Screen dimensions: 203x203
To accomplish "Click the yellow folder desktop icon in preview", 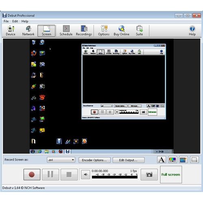I will pos(34,64).
